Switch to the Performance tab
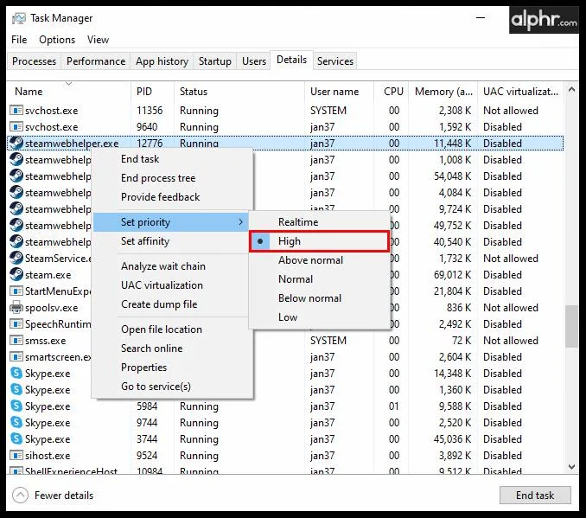This screenshot has height=518, width=586. (x=96, y=61)
